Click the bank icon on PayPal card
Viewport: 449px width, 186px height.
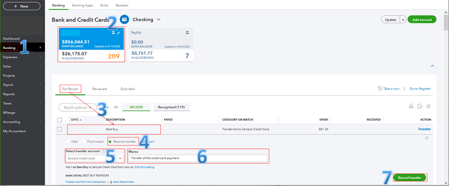187,33
